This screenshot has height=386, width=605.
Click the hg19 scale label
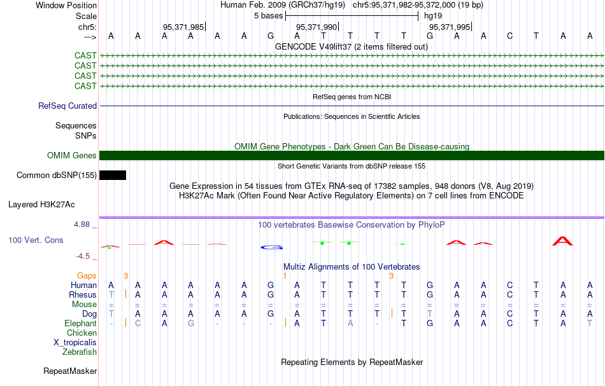tap(433, 16)
